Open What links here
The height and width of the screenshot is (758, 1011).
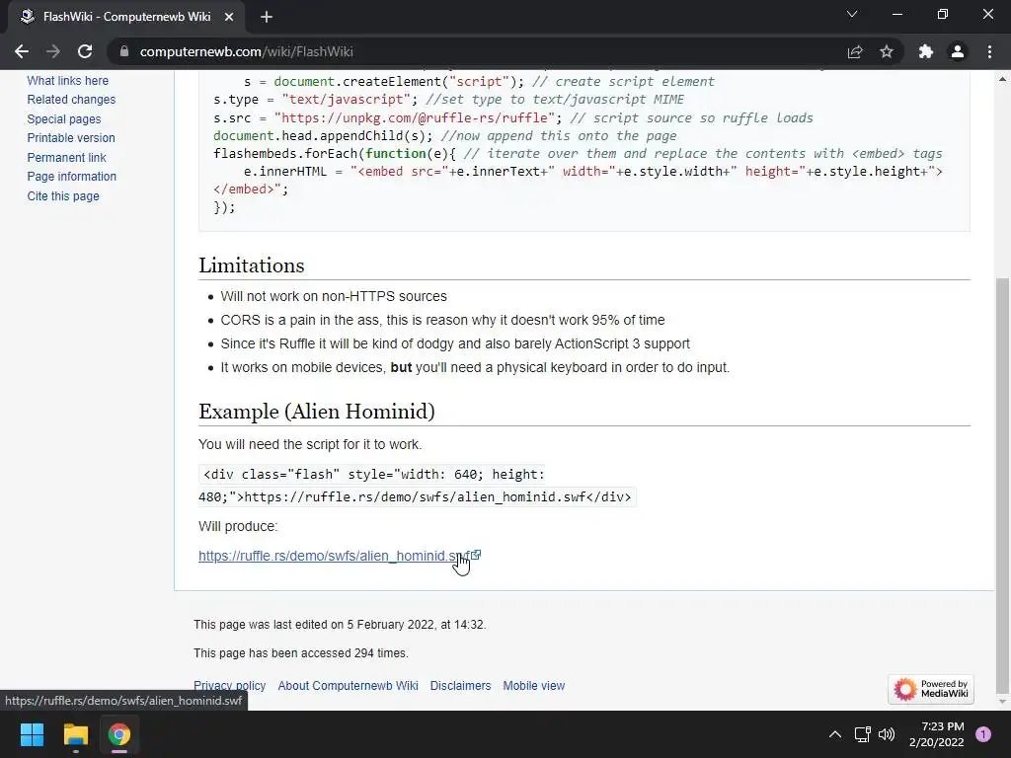coord(68,81)
